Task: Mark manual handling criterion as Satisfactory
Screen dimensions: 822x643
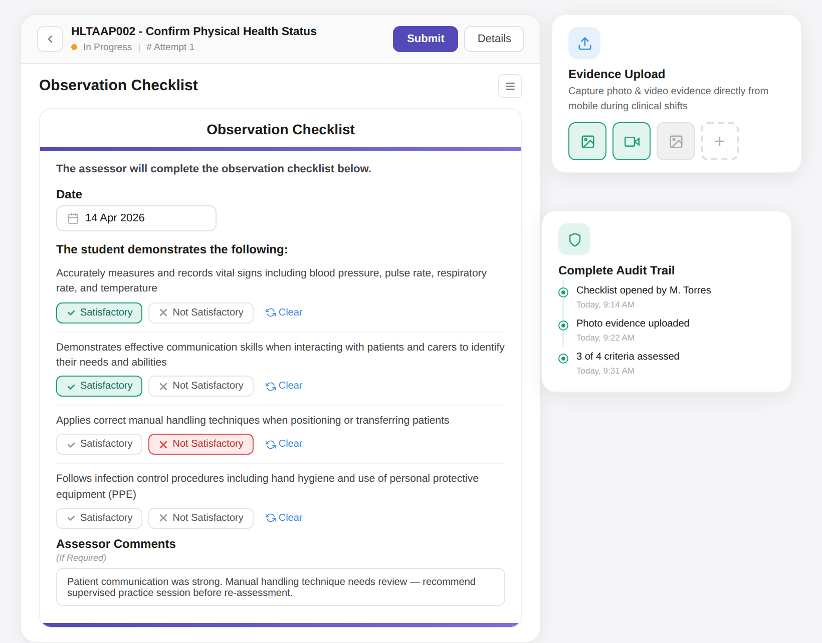Action: click(99, 444)
